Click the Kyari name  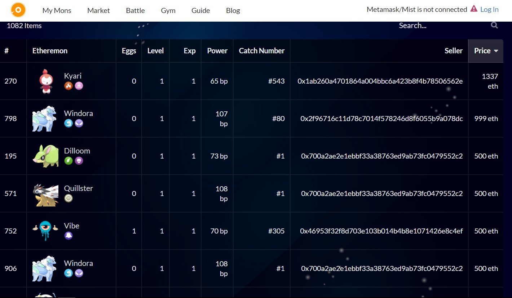[73, 76]
